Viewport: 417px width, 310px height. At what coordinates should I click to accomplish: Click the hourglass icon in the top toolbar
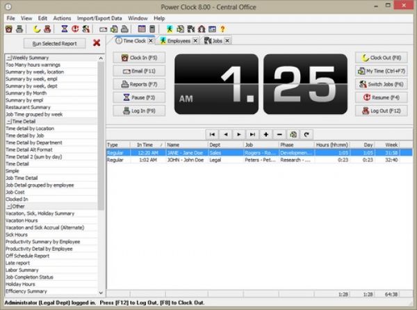coord(64,29)
